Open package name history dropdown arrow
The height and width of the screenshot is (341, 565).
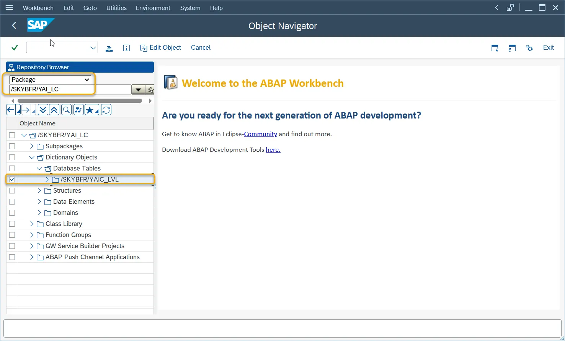click(x=138, y=90)
